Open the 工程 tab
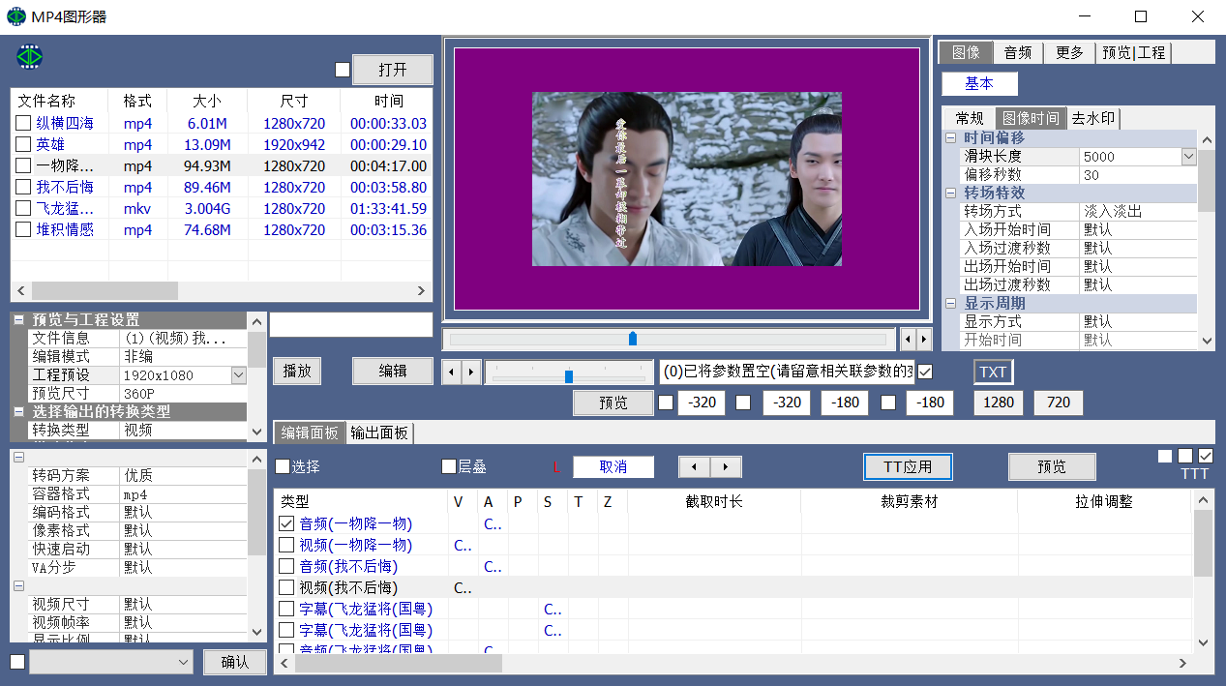This screenshot has width=1226, height=686. (1151, 52)
